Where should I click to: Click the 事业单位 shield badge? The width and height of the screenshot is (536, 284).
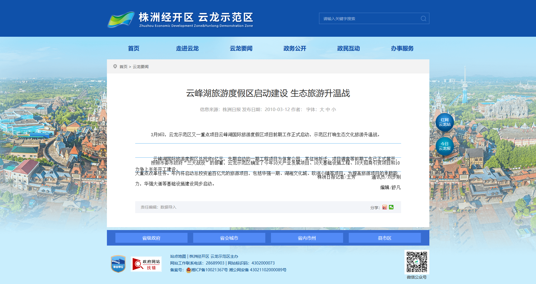tap(118, 264)
